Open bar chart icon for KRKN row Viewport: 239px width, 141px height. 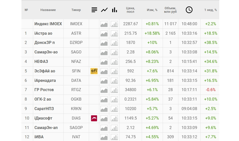pos(114,109)
